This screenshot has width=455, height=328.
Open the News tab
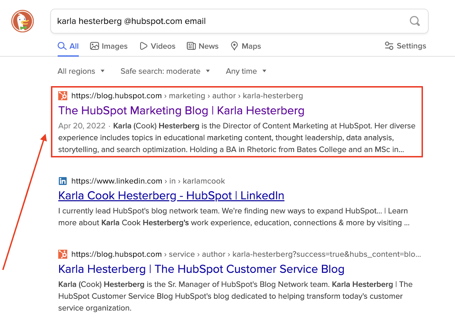coord(202,46)
